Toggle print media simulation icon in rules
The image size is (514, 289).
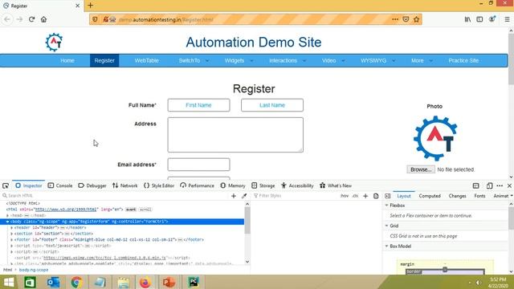click(376, 196)
